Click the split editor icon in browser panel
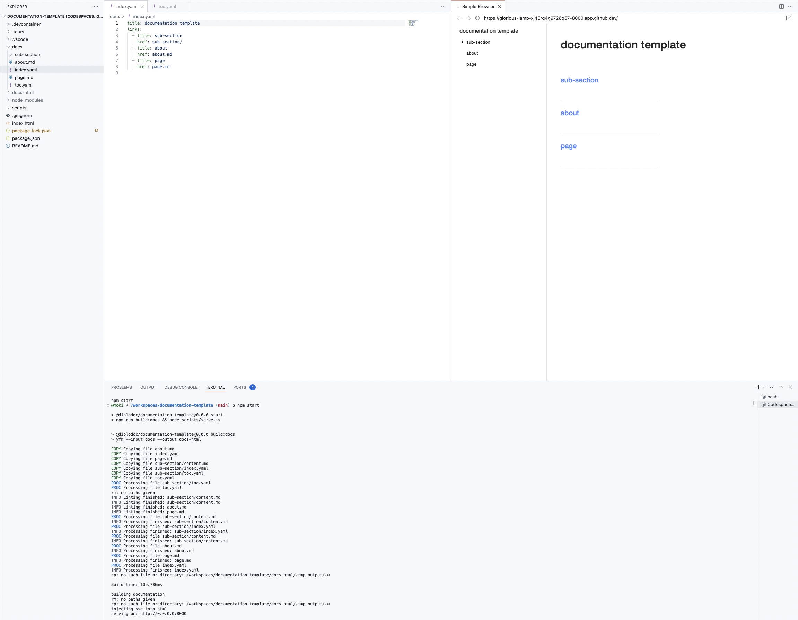The height and width of the screenshot is (620, 798). click(x=782, y=6)
